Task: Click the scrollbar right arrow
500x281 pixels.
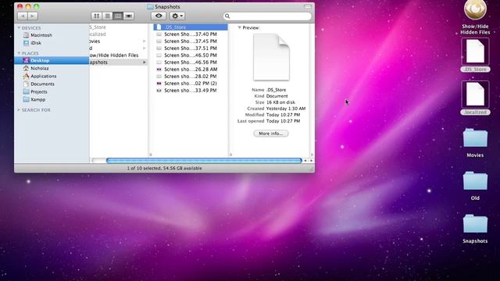Action: (x=311, y=161)
